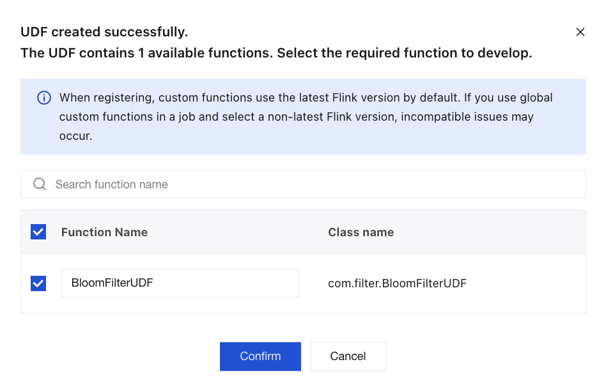Image resolution: width=606 pixels, height=392 pixels.
Task: Select the BloomFilterUDF table row
Action: [303, 283]
